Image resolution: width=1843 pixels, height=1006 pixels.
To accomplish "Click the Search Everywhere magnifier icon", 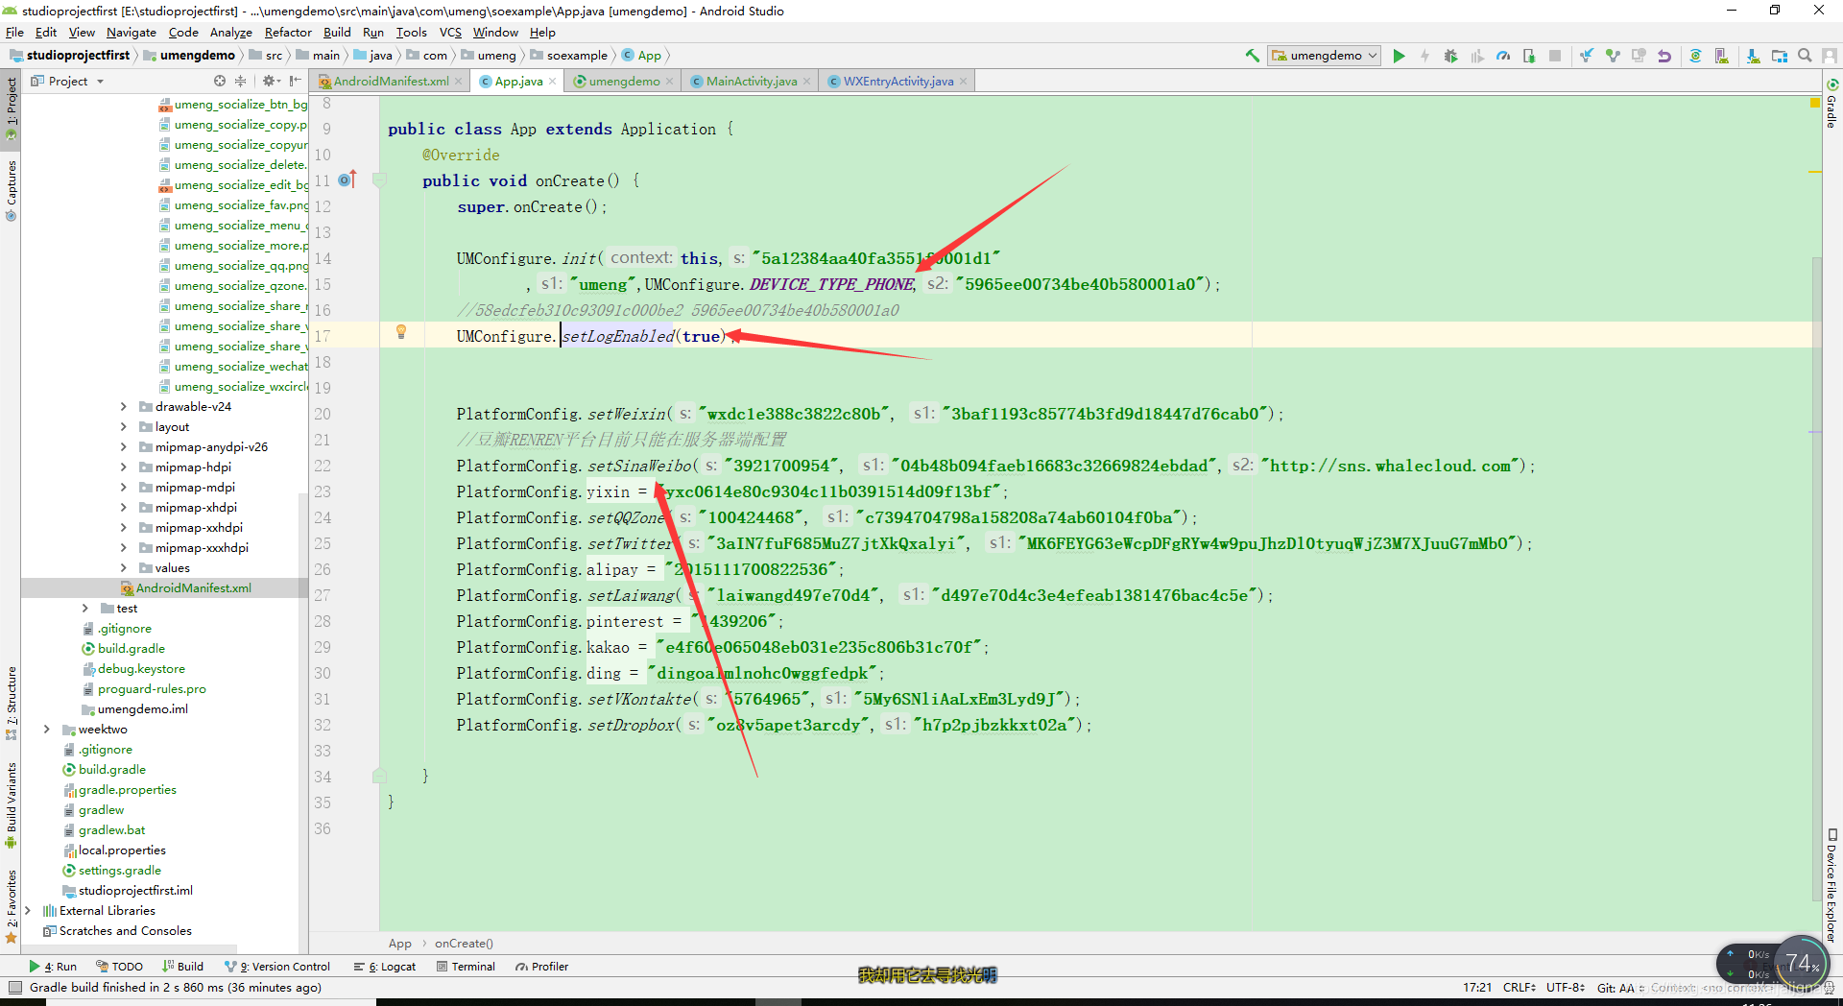I will pyautogui.click(x=1806, y=56).
